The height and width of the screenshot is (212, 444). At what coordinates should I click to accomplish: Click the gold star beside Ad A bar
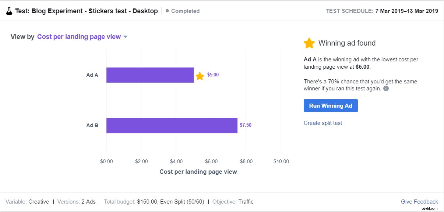click(x=200, y=76)
